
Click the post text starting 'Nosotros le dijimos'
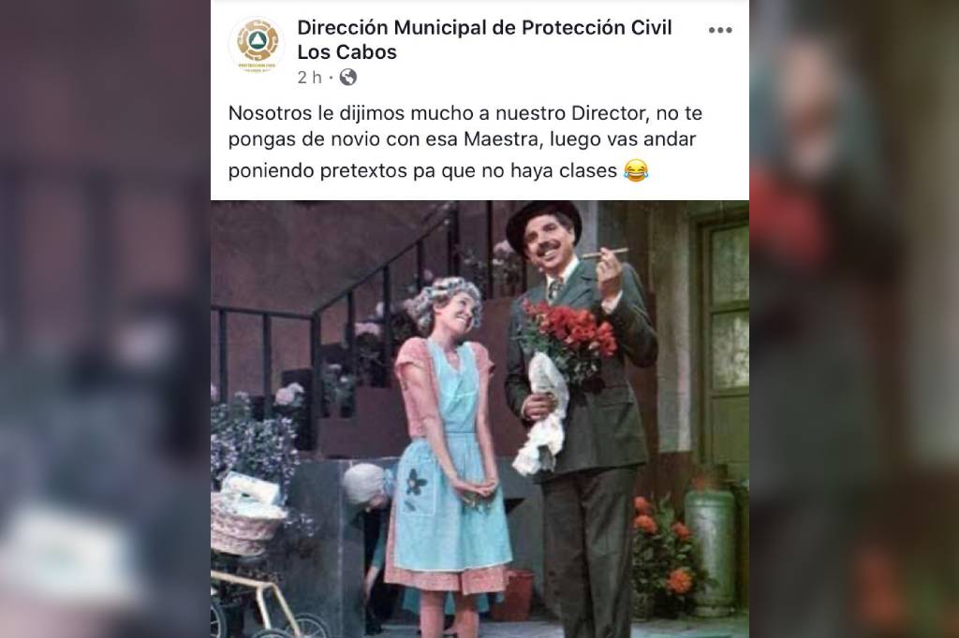pyautogui.click(x=465, y=142)
